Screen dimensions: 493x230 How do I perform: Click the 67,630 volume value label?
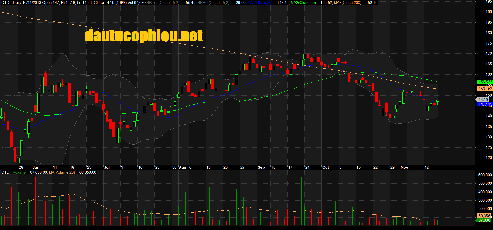(x=484, y=220)
